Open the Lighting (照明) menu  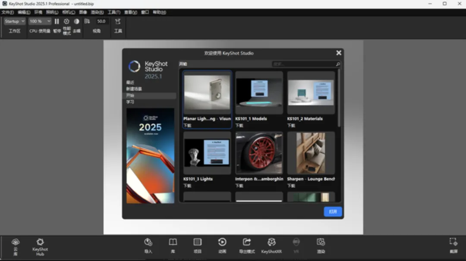pyautogui.click(x=52, y=12)
